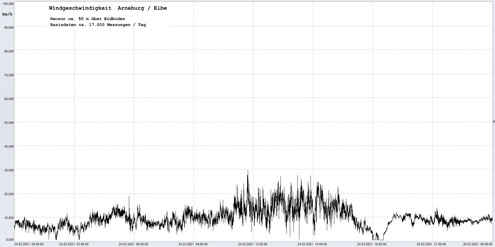Click the highest wind peak near 30 km/h
Image resolution: width=495 pixels, height=247 pixels.
(248, 170)
